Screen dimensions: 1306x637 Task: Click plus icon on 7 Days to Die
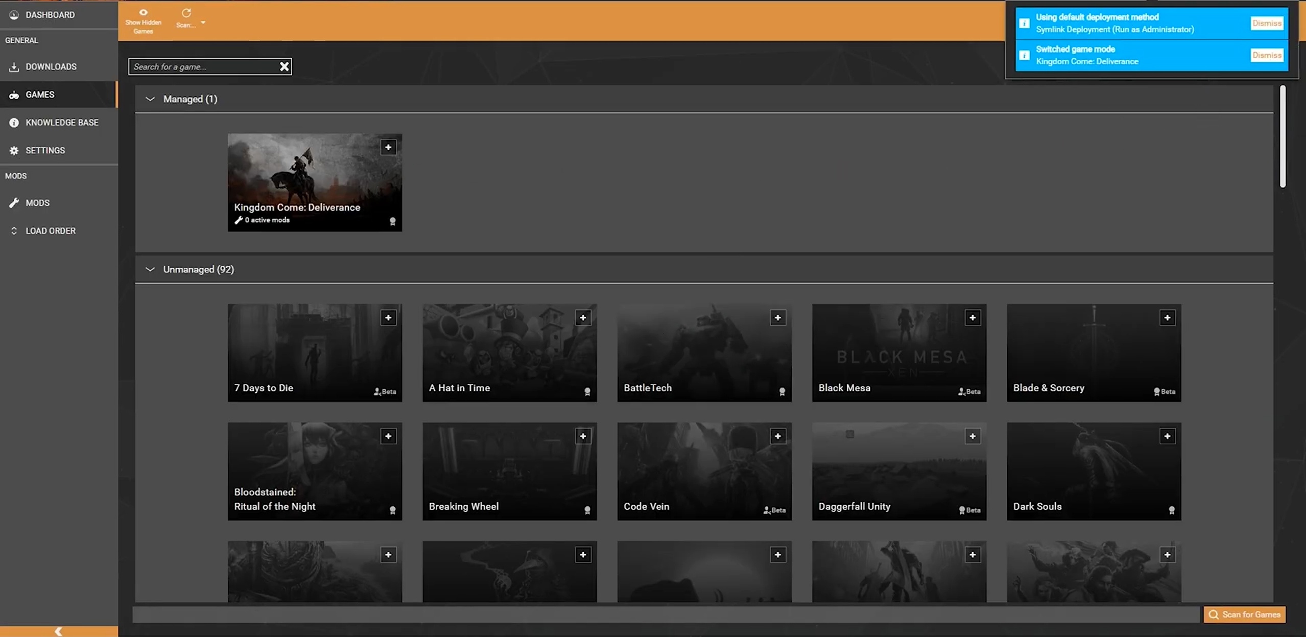(x=388, y=318)
